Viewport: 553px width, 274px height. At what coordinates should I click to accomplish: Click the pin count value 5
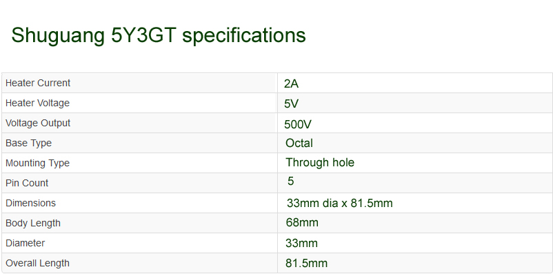[x=290, y=181]
